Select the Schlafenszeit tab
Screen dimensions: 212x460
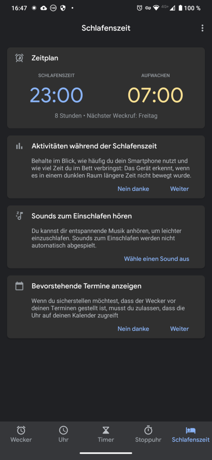click(x=191, y=434)
